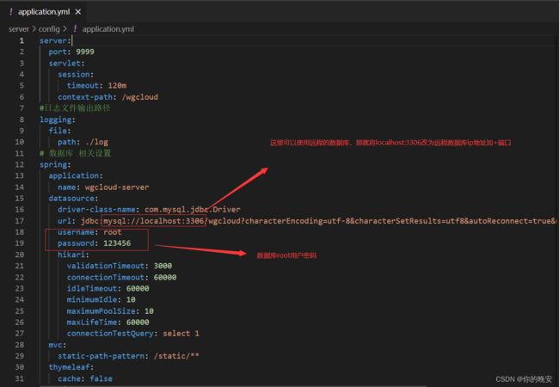
Task: Select the application.yml editor tab
Action: click(45, 12)
